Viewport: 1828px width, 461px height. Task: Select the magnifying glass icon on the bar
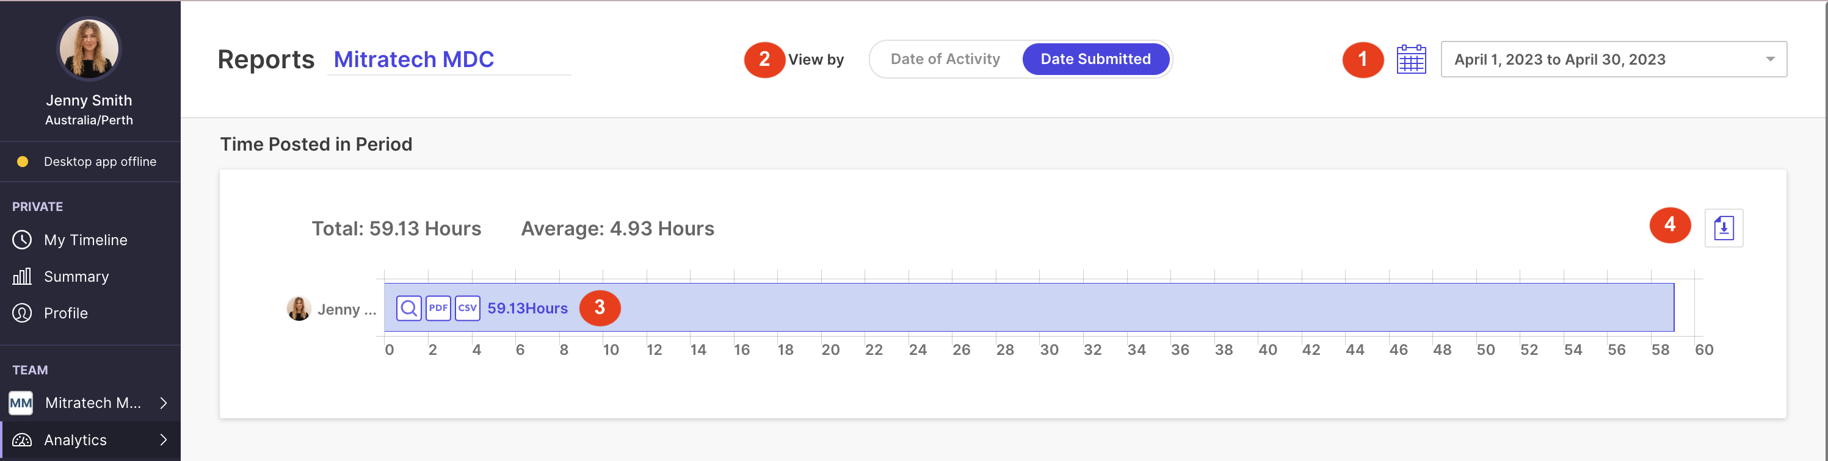pos(408,308)
